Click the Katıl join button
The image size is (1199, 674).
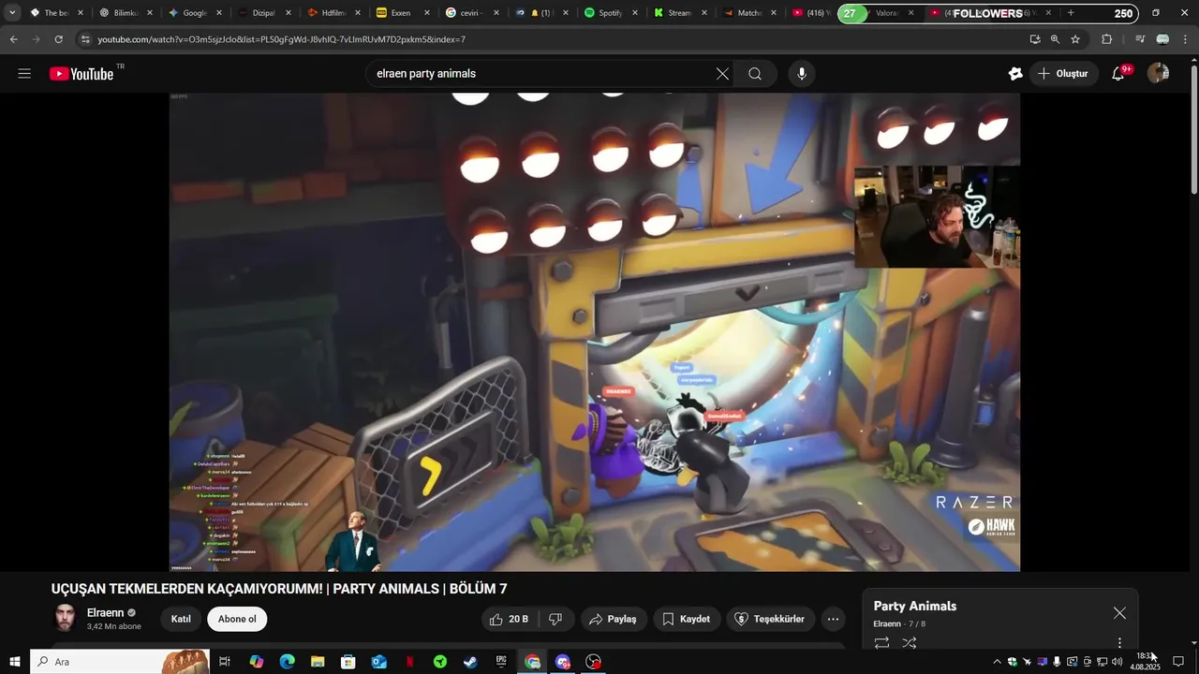click(181, 619)
